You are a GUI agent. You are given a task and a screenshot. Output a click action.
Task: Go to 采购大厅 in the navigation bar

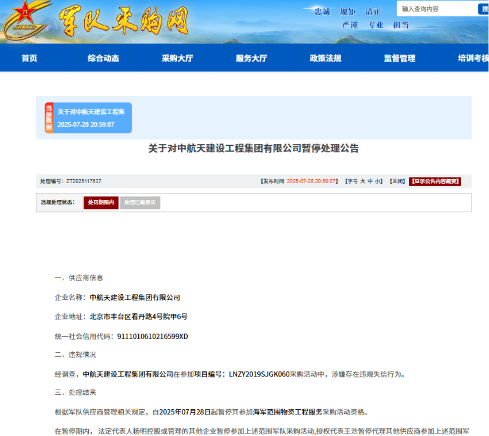tap(178, 59)
